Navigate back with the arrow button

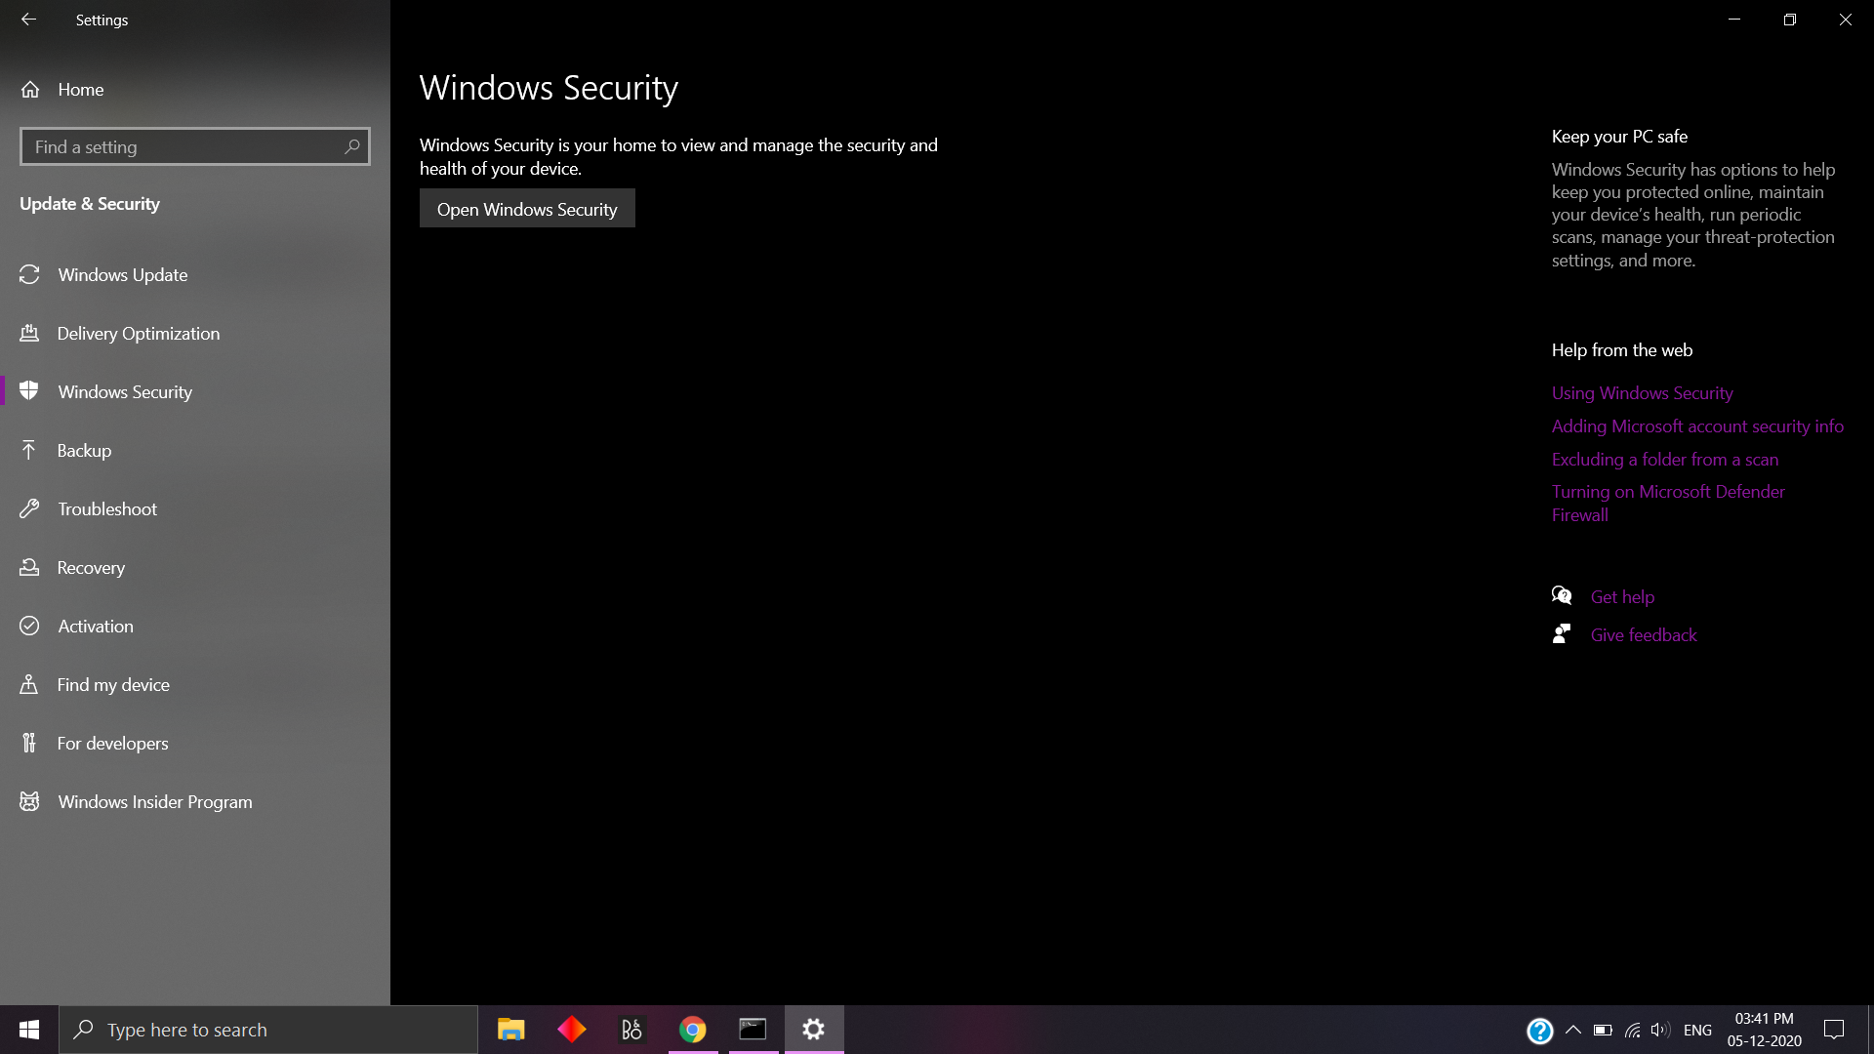point(28,19)
